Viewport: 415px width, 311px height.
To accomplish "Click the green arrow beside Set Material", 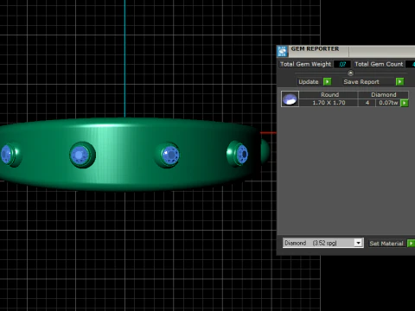I will click(411, 244).
